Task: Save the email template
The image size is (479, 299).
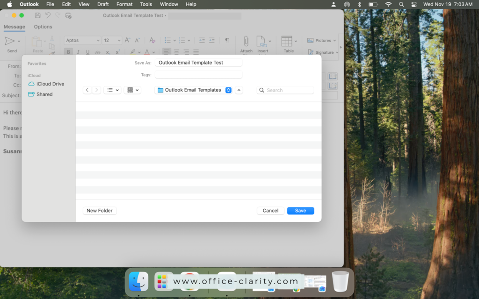Action: click(300, 210)
